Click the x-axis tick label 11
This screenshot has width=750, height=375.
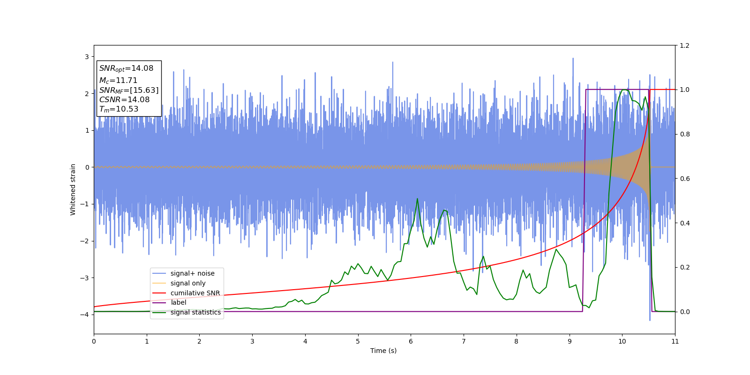675,341
